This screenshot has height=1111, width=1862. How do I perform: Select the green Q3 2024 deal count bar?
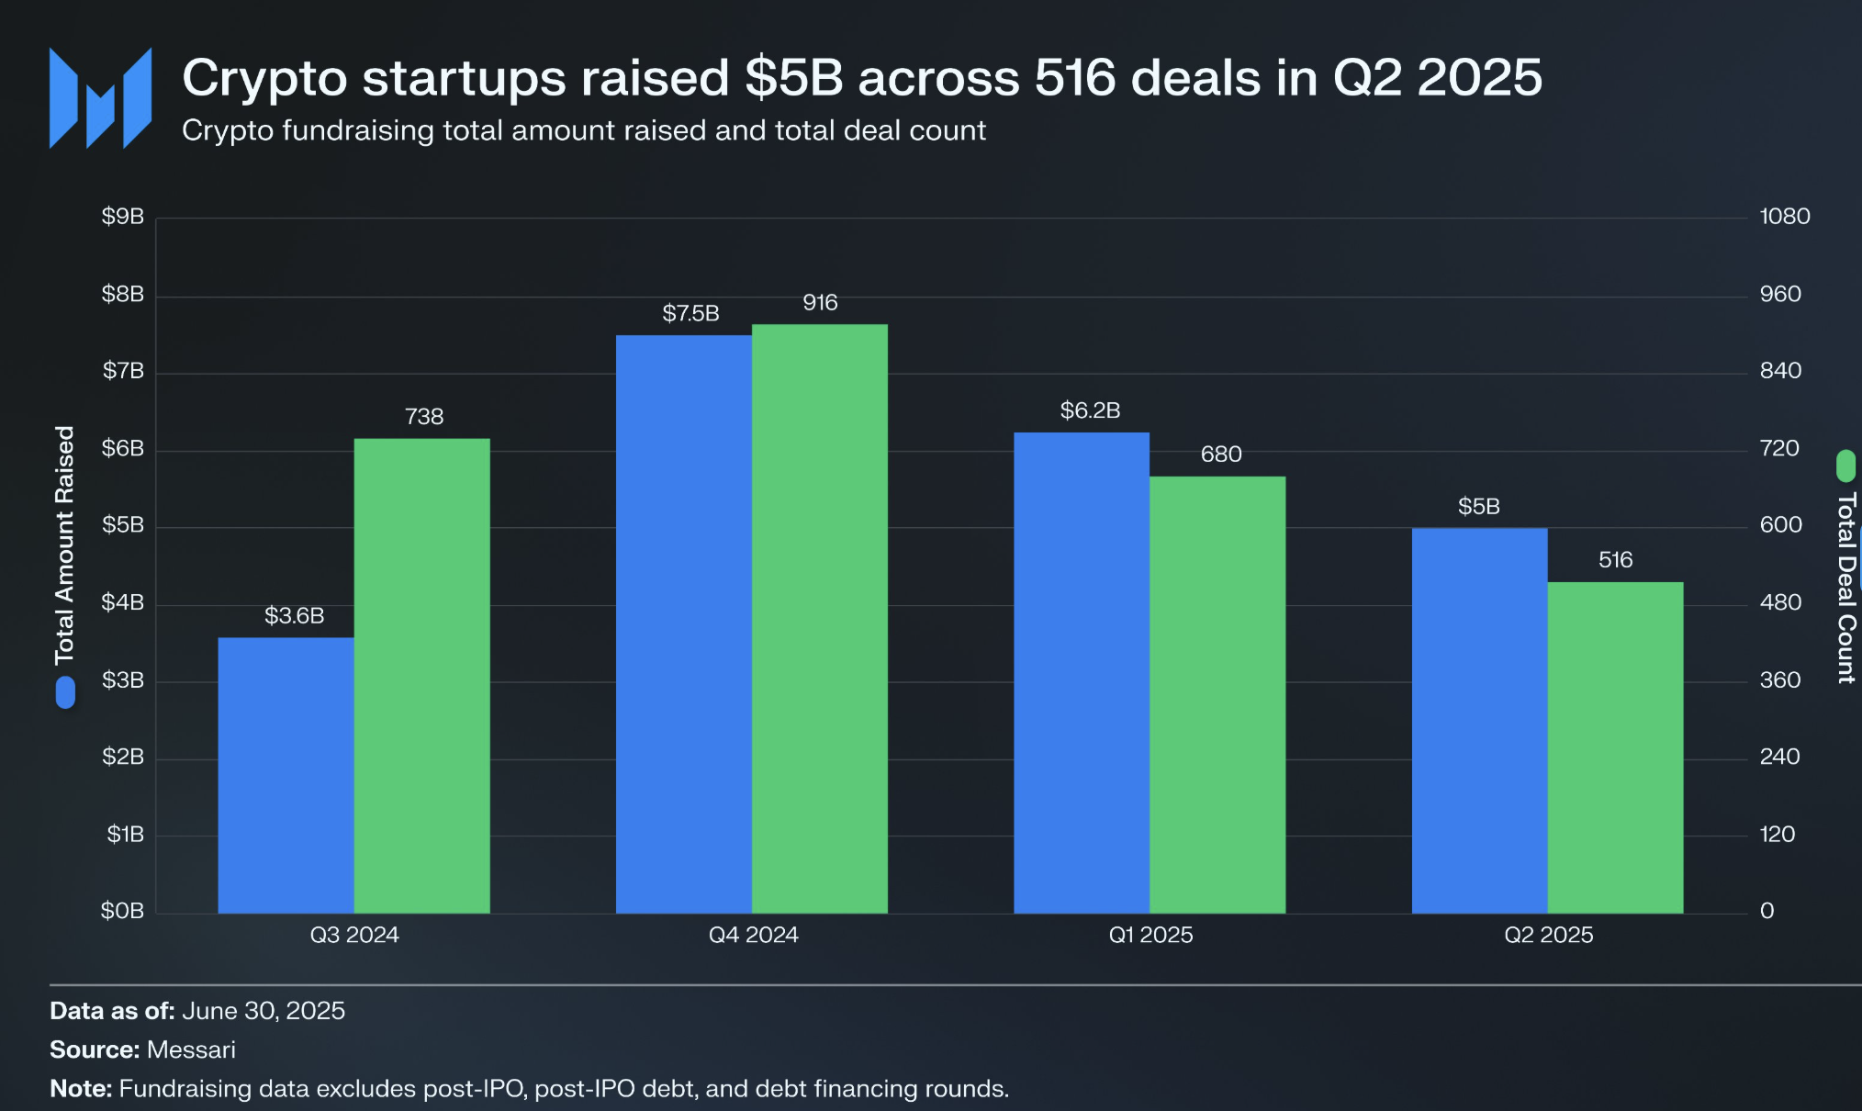coord(421,676)
